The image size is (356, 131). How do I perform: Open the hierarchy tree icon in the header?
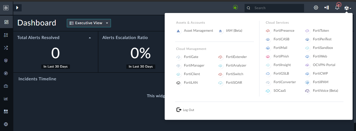click(327, 8)
